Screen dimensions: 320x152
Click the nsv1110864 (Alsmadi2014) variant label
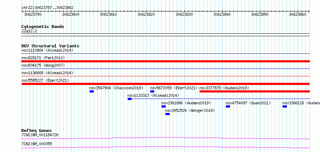(47, 50)
